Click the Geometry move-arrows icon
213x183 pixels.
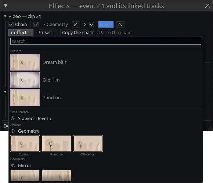(x=12, y=131)
